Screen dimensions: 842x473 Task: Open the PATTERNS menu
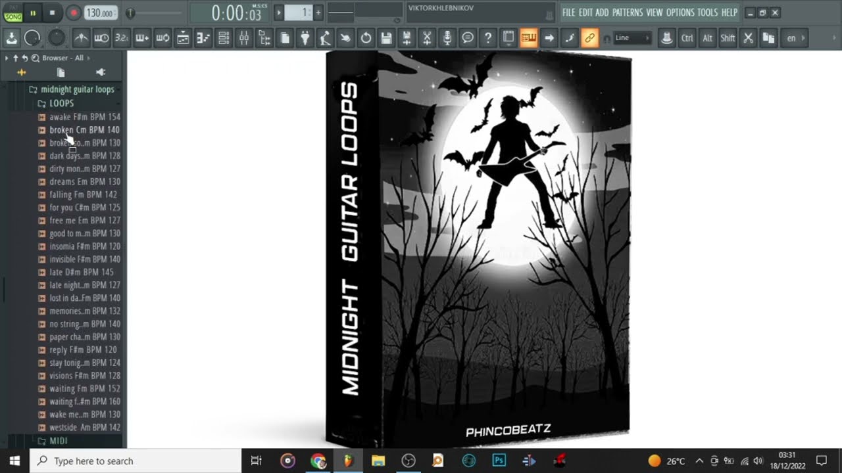(x=628, y=12)
